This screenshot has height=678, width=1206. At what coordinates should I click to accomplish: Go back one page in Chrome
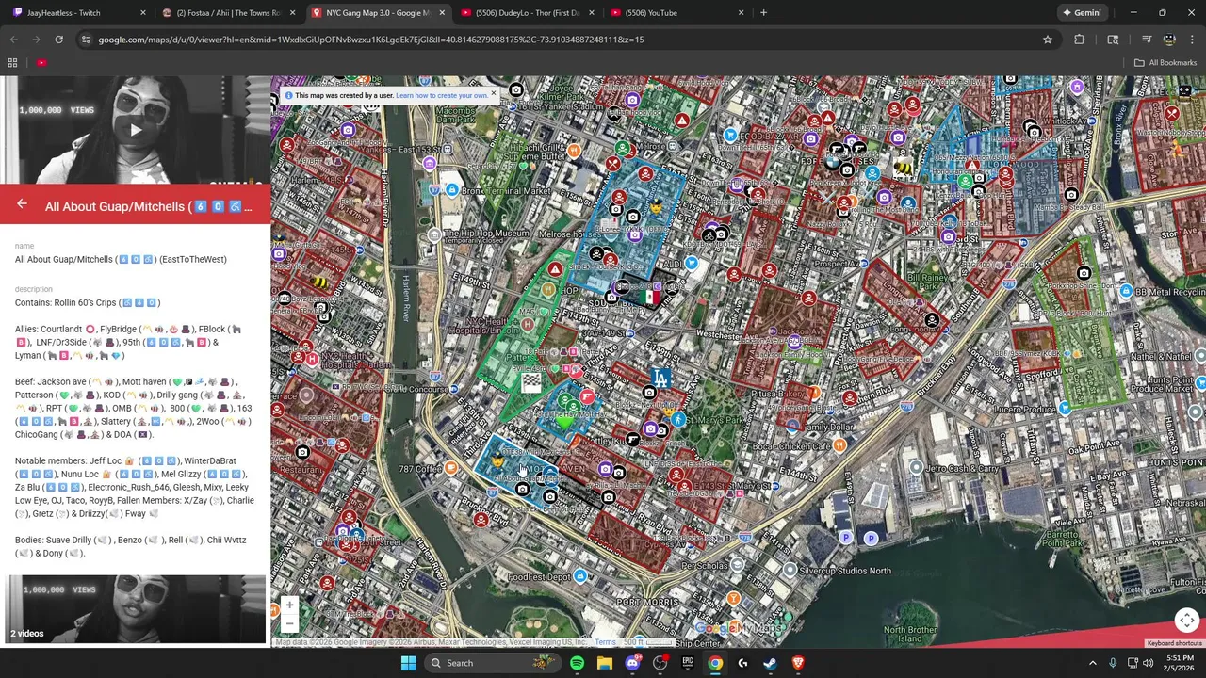13,40
